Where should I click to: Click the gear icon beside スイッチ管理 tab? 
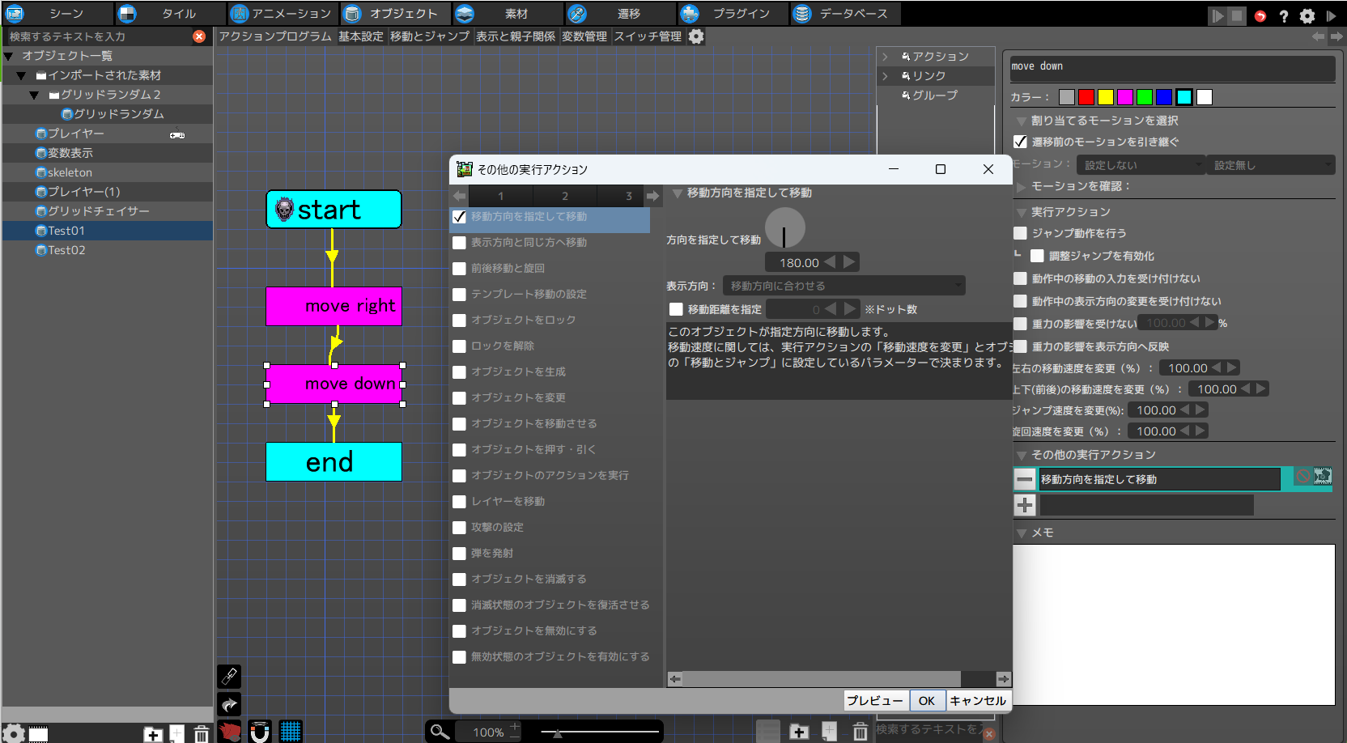[x=696, y=36]
